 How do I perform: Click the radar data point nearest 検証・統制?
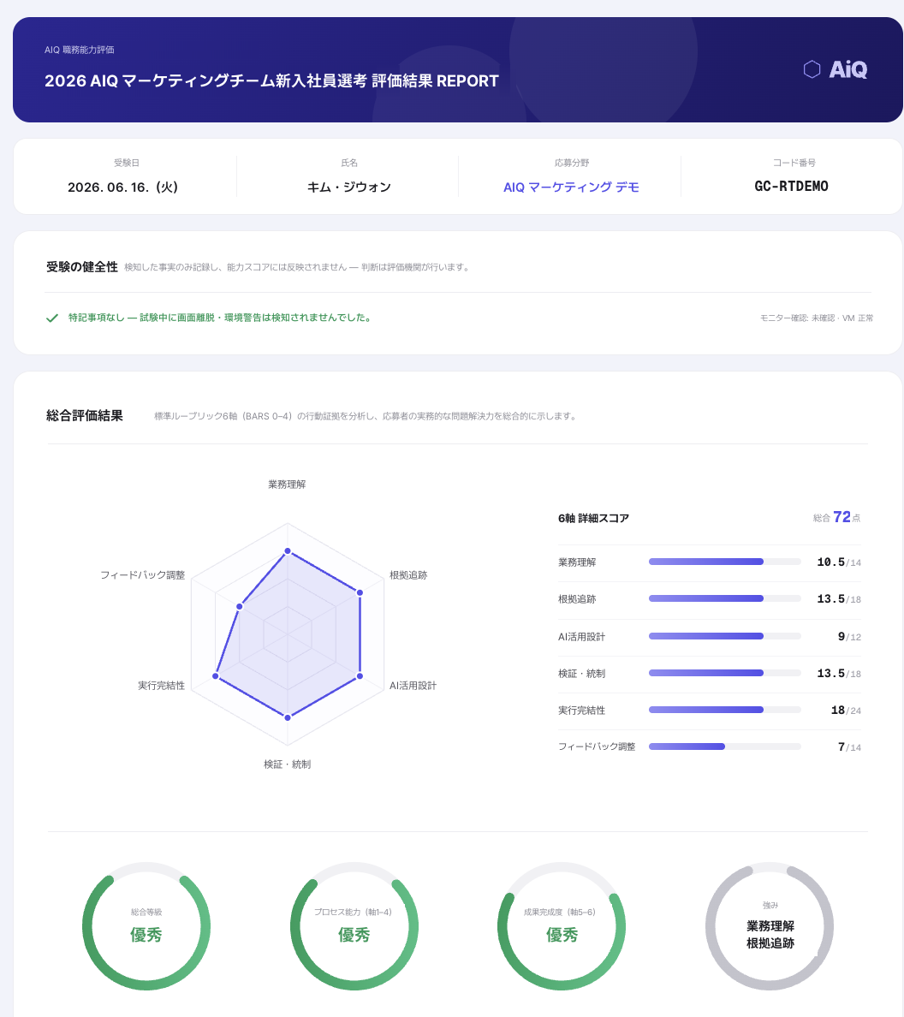pos(288,717)
